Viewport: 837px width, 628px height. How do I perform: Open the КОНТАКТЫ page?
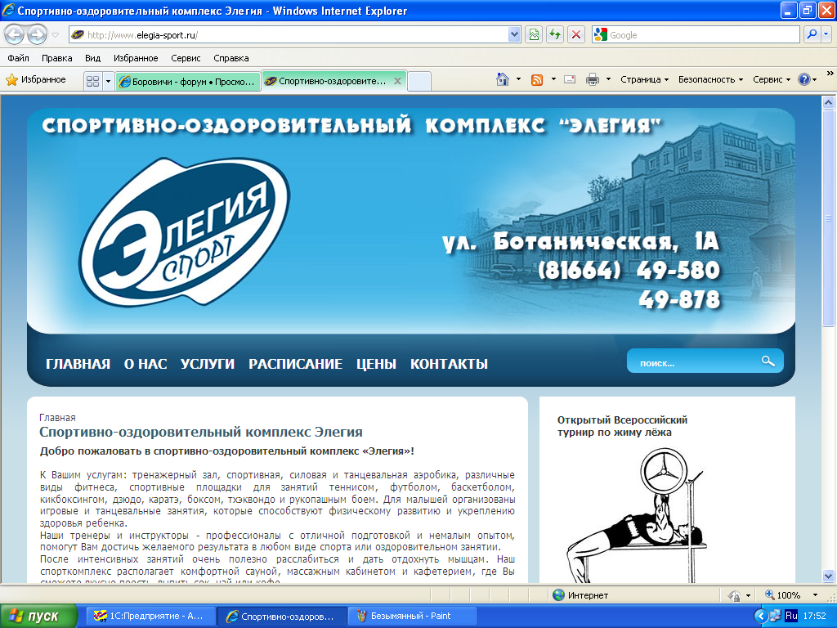[449, 364]
